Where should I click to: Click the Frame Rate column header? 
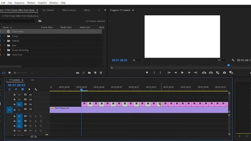(x=47, y=27)
